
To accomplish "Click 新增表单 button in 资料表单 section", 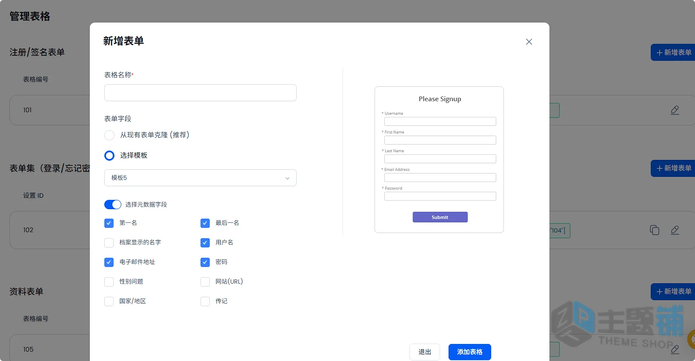I will point(673,292).
